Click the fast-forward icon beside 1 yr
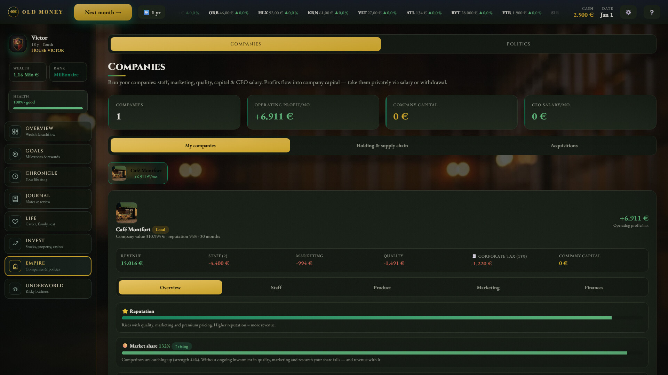The image size is (668, 375). [x=146, y=12]
